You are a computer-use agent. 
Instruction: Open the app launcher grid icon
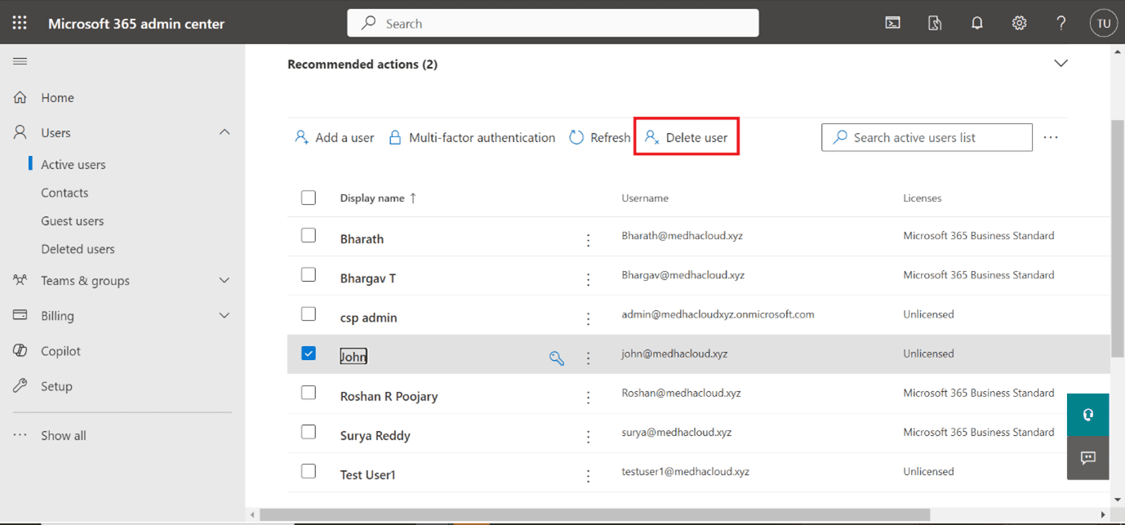pos(20,22)
